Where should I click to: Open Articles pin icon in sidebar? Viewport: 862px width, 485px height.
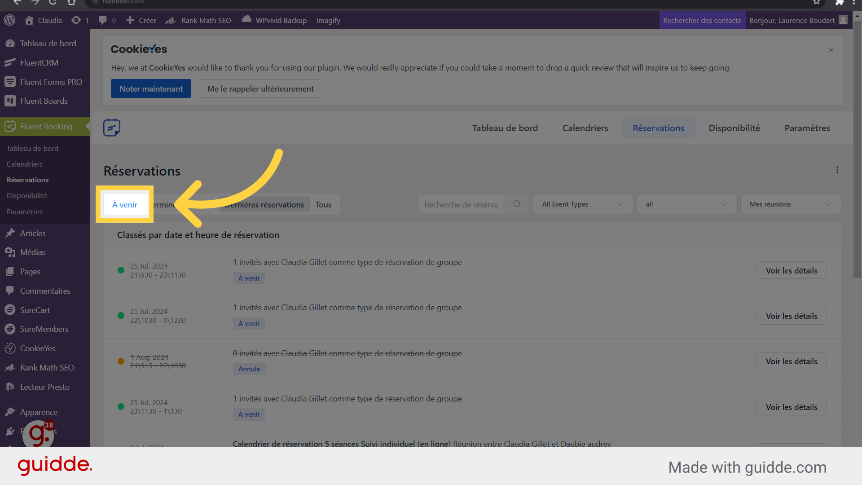point(10,233)
